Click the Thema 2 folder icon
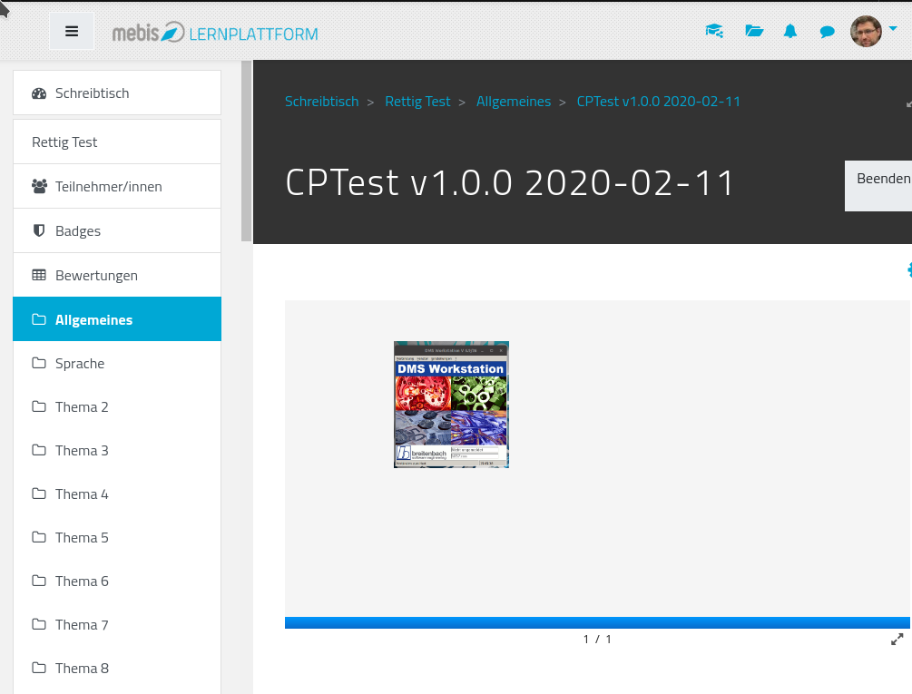The width and height of the screenshot is (912, 694). tap(39, 406)
